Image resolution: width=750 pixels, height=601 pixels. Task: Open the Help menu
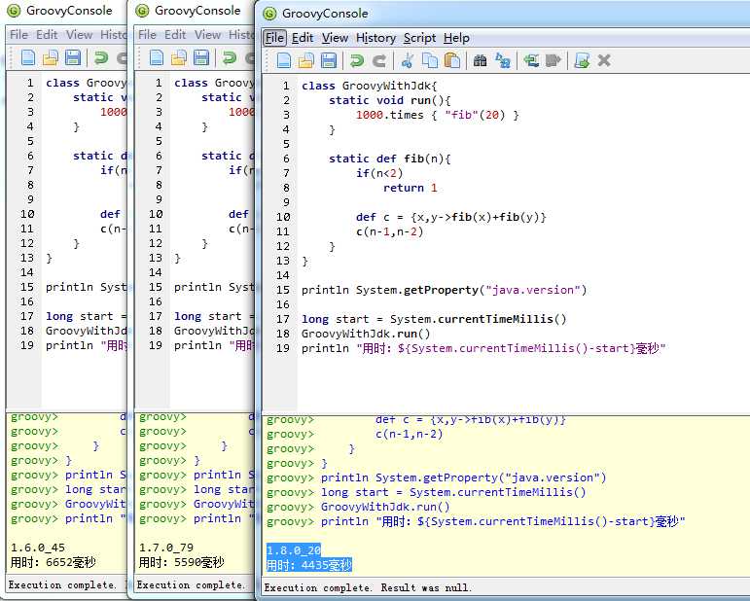point(456,38)
